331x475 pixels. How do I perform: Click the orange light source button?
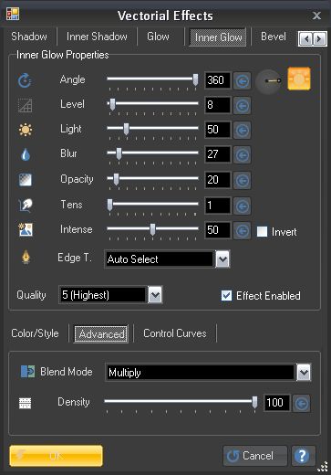[x=299, y=79]
